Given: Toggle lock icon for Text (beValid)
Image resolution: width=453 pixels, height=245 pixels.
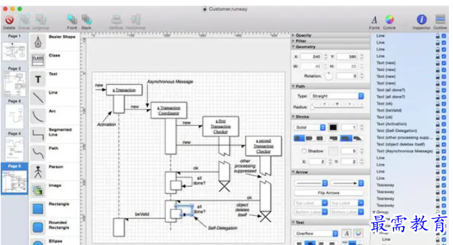Looking at the screenshot, I should pyautogui.click(x=437, y=110).
